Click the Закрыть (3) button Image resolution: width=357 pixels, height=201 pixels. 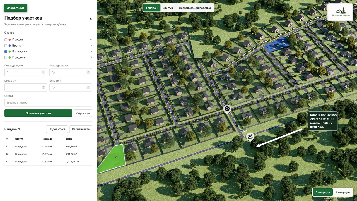(x=15, y=8)
